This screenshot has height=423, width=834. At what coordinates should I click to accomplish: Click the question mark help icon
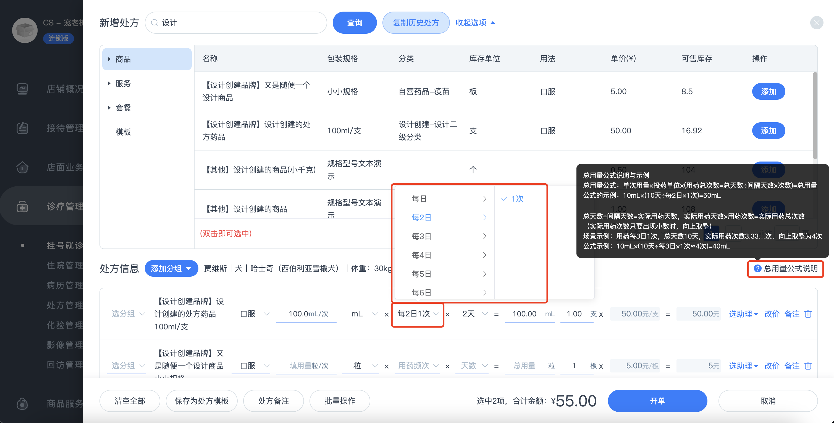tap(757, 268)
